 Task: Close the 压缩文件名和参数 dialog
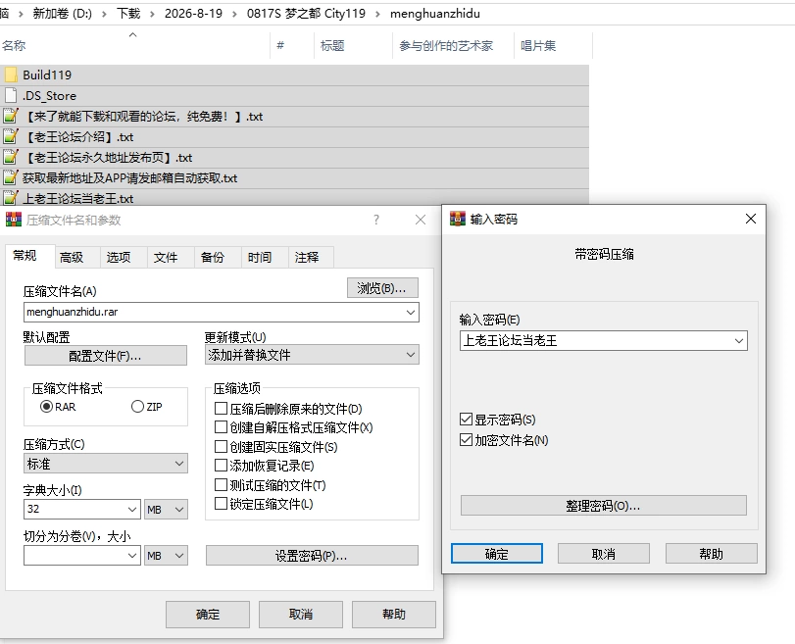click(x=421, y=220)
